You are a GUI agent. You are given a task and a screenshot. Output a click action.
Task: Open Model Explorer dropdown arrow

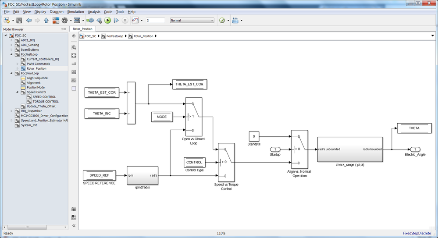(x=83, y=21)
